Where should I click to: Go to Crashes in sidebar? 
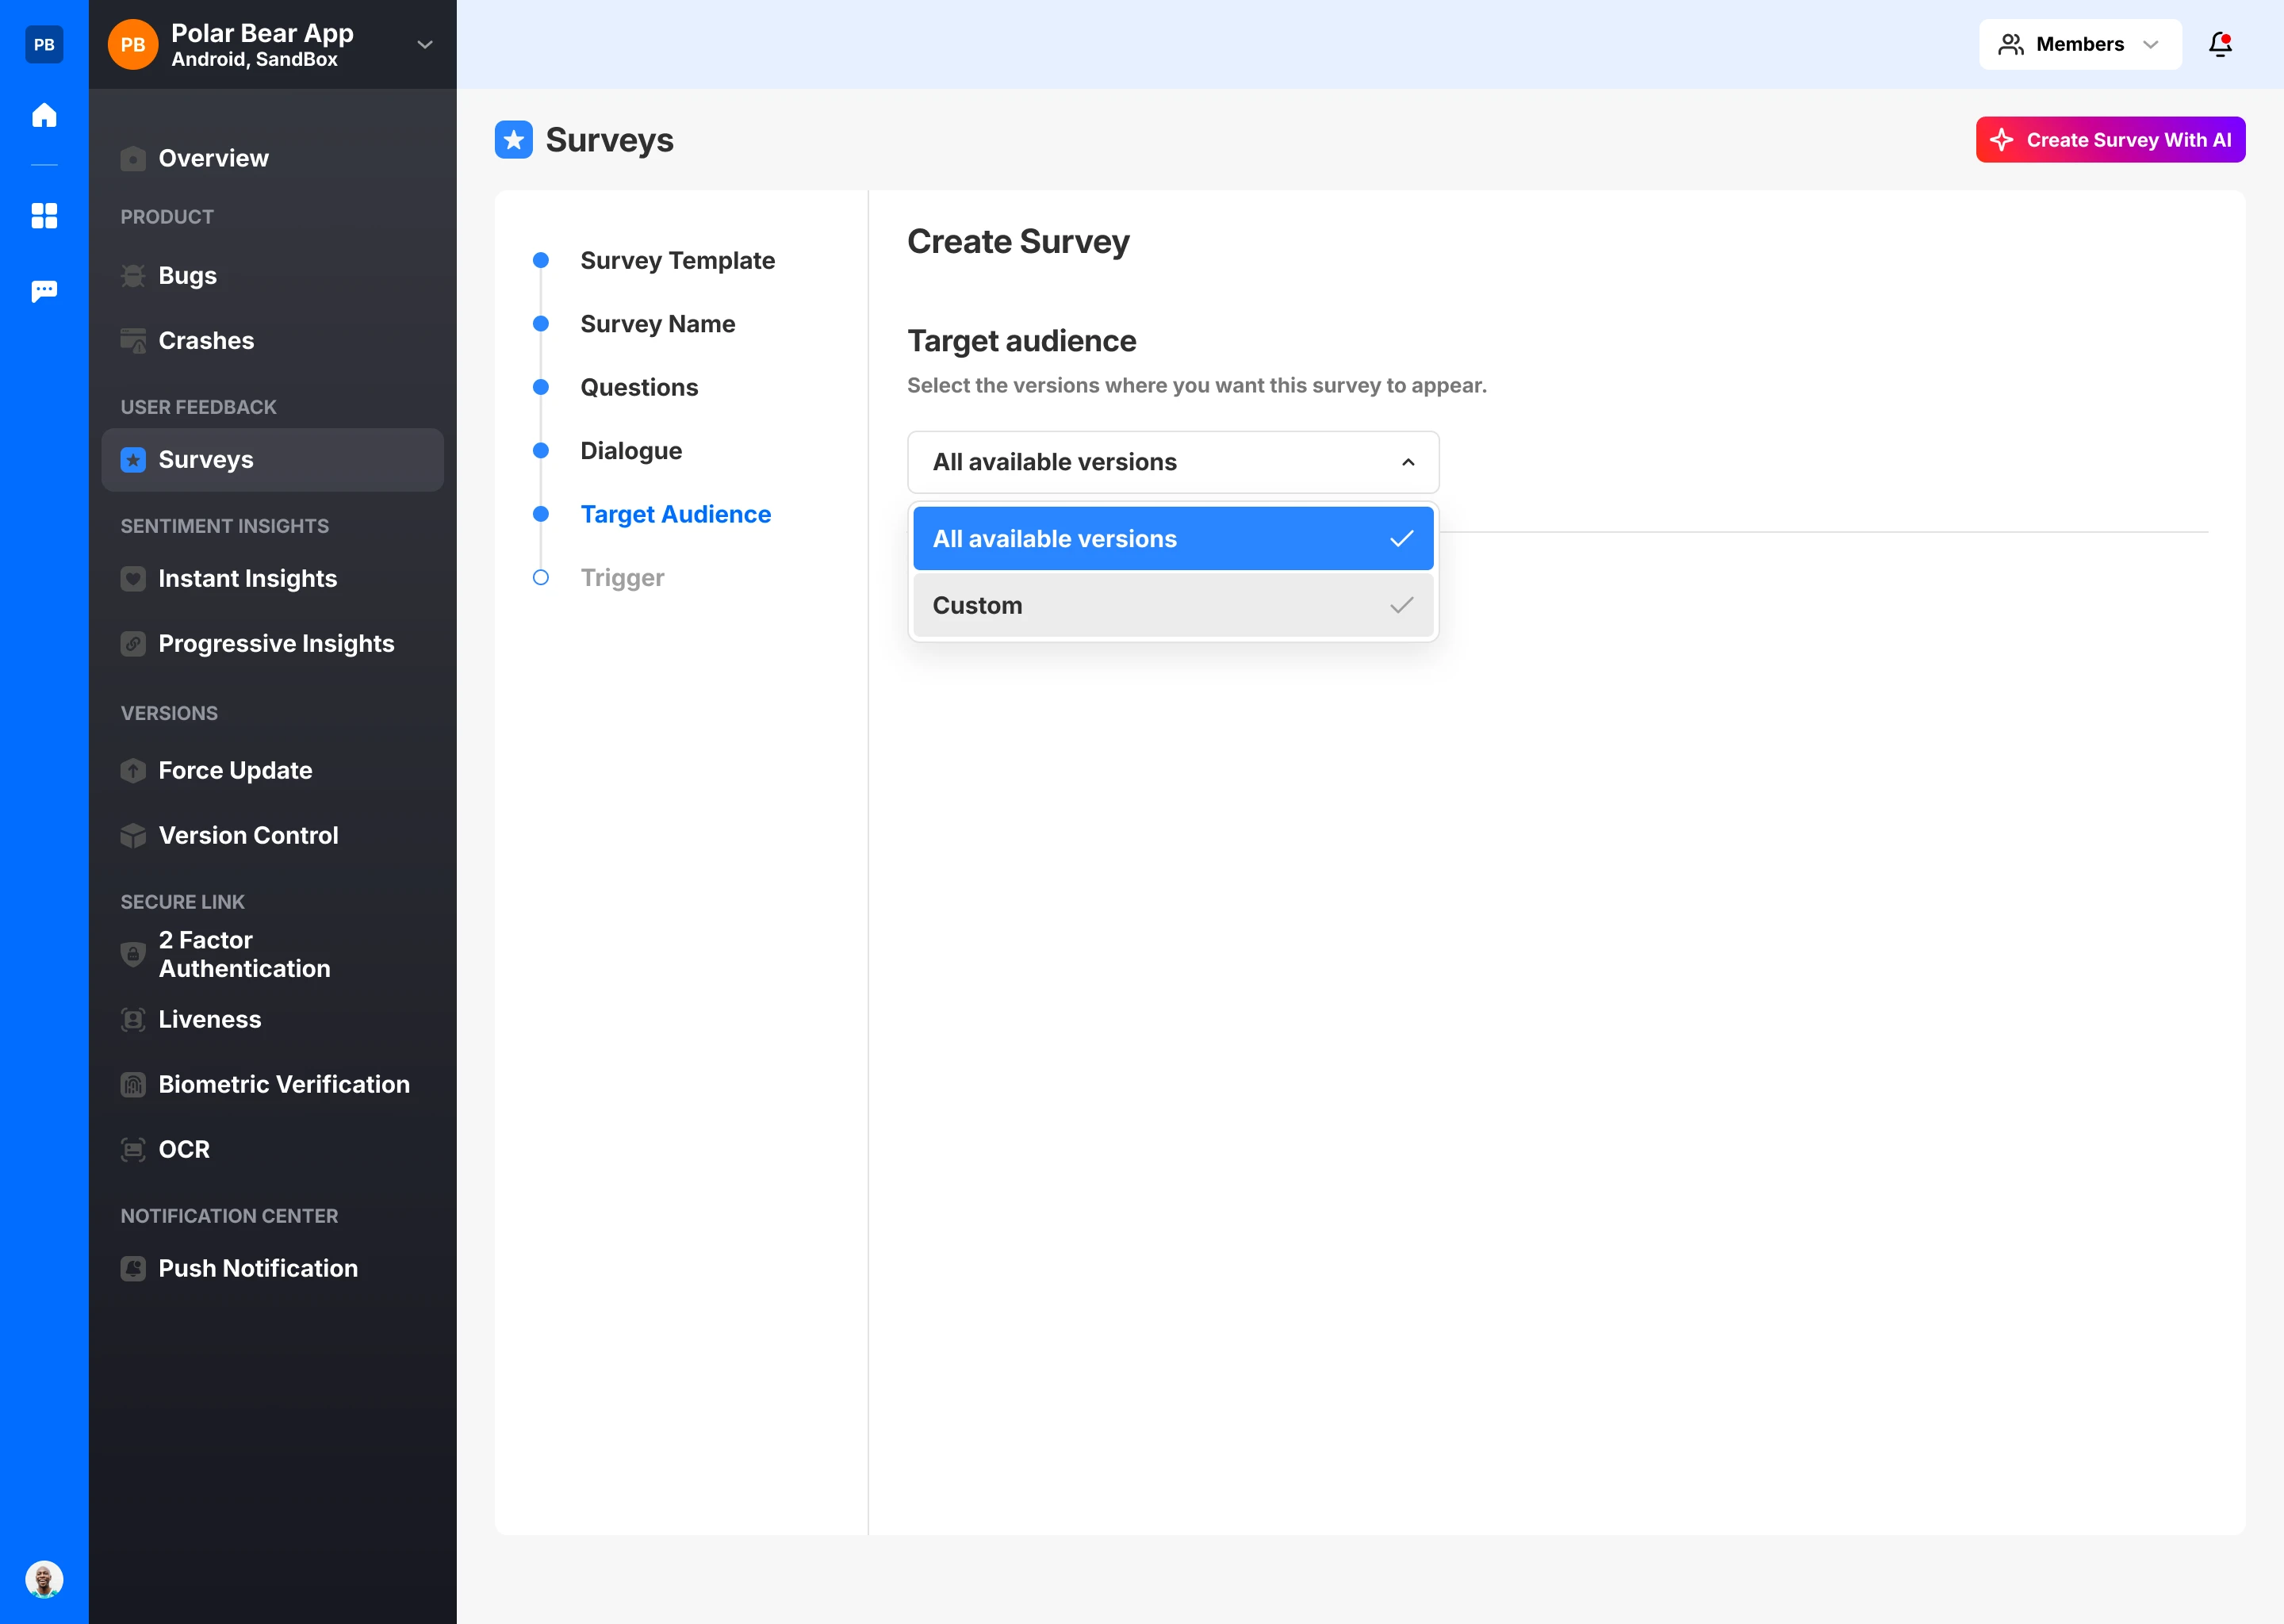[x=206, y=340]
